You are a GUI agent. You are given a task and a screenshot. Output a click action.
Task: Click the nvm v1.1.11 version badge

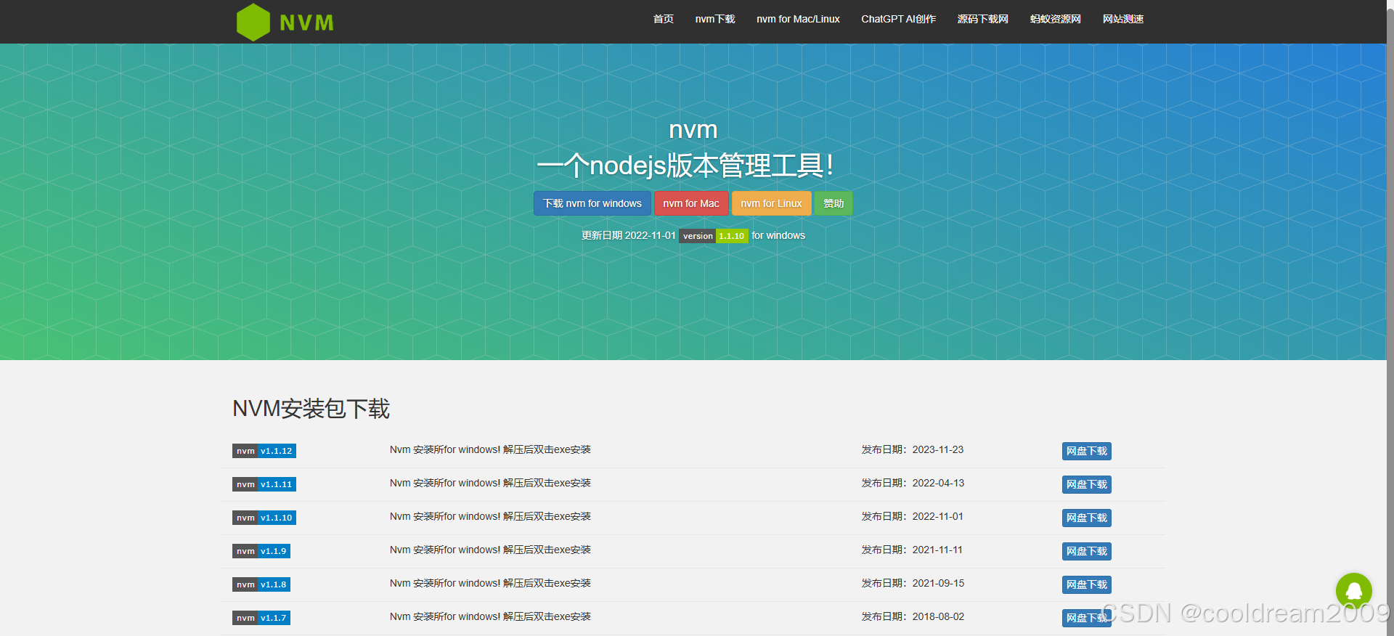click(x=264, y=484)
